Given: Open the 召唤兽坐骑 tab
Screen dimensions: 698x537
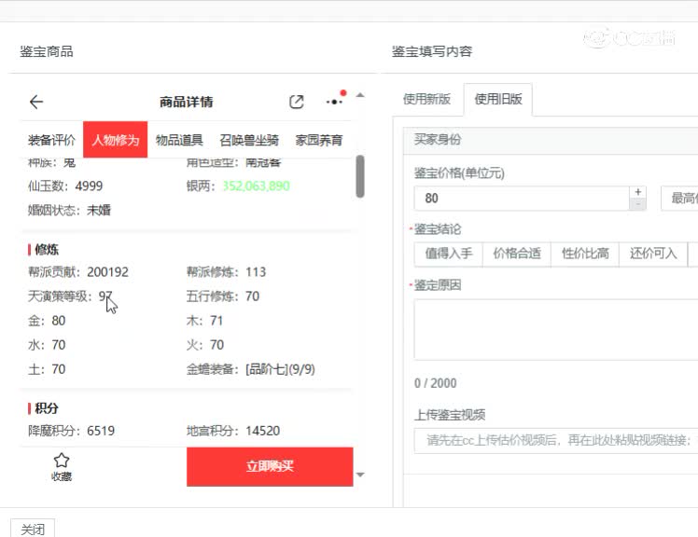Looking at the screenshot, I should 249,141.
